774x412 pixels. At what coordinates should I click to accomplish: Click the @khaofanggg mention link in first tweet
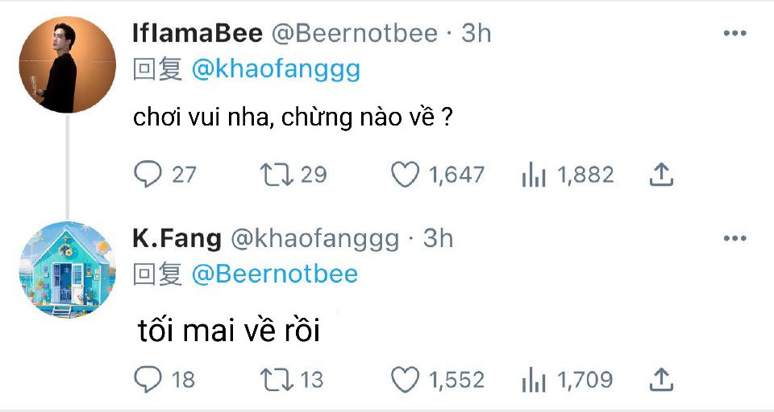pos(276,70)
